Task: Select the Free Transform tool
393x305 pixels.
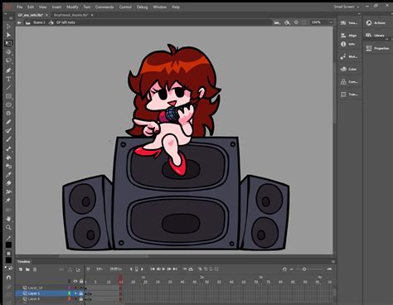Action: (x=8, y=43)
